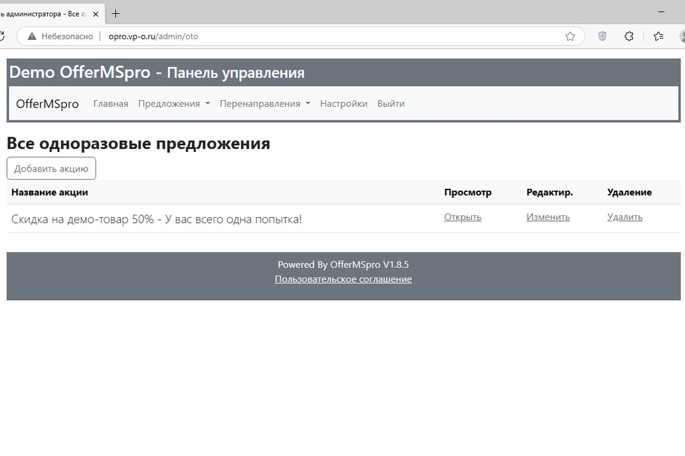685x456 pixels.
Task: Open Пользовательское соглашение footer link
Action: click(x=343, y=279)
